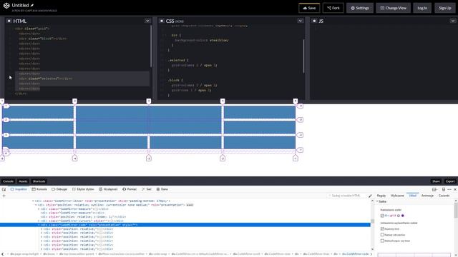
Task: Open the CodePen Console button
Action: [8, 181]
